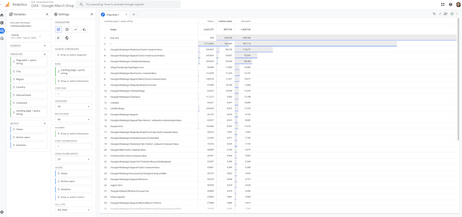462x217 pixels.
Task: Open the custom date range picker
Action: tap(26, 37)
